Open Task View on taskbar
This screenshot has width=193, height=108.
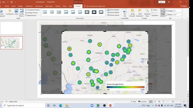(54, 105)
